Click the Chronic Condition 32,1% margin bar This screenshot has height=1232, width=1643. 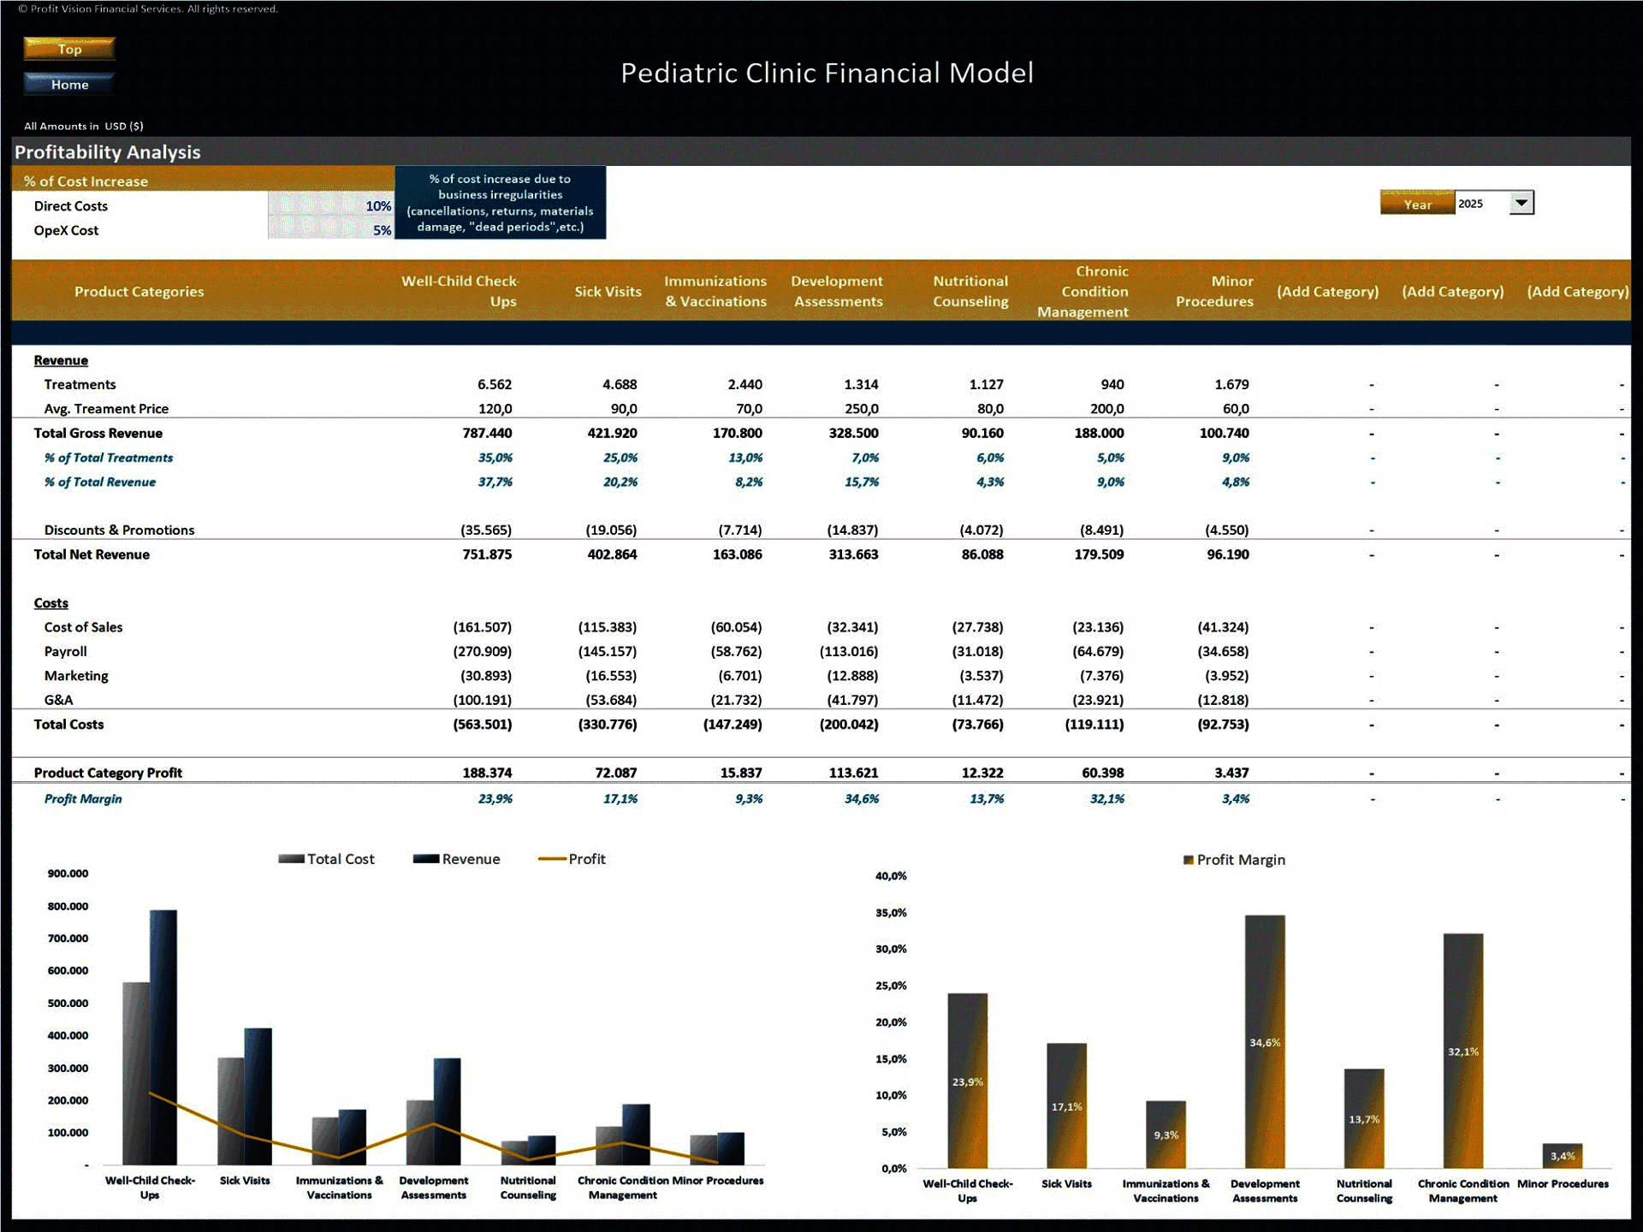(1463, 1051)
